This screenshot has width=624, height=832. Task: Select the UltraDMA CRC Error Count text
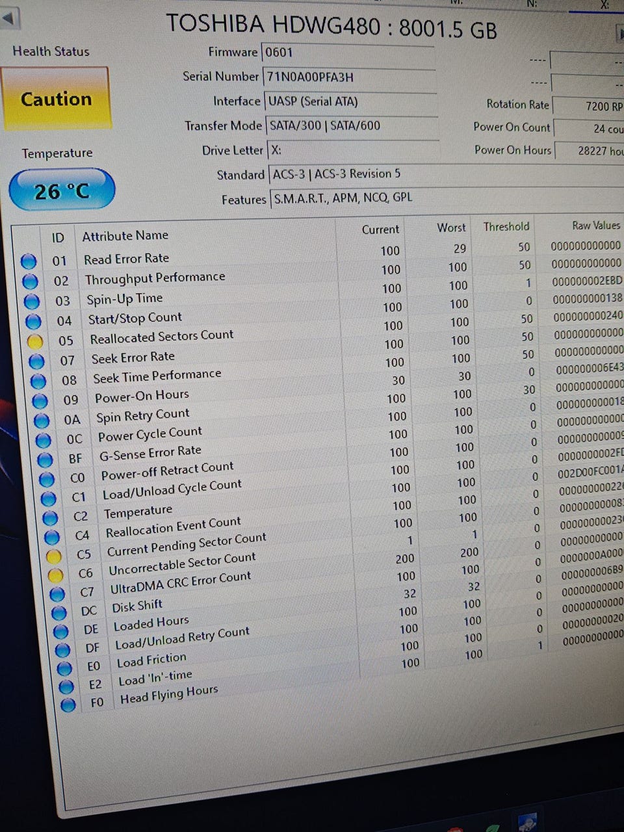click(x=181, y=582)
